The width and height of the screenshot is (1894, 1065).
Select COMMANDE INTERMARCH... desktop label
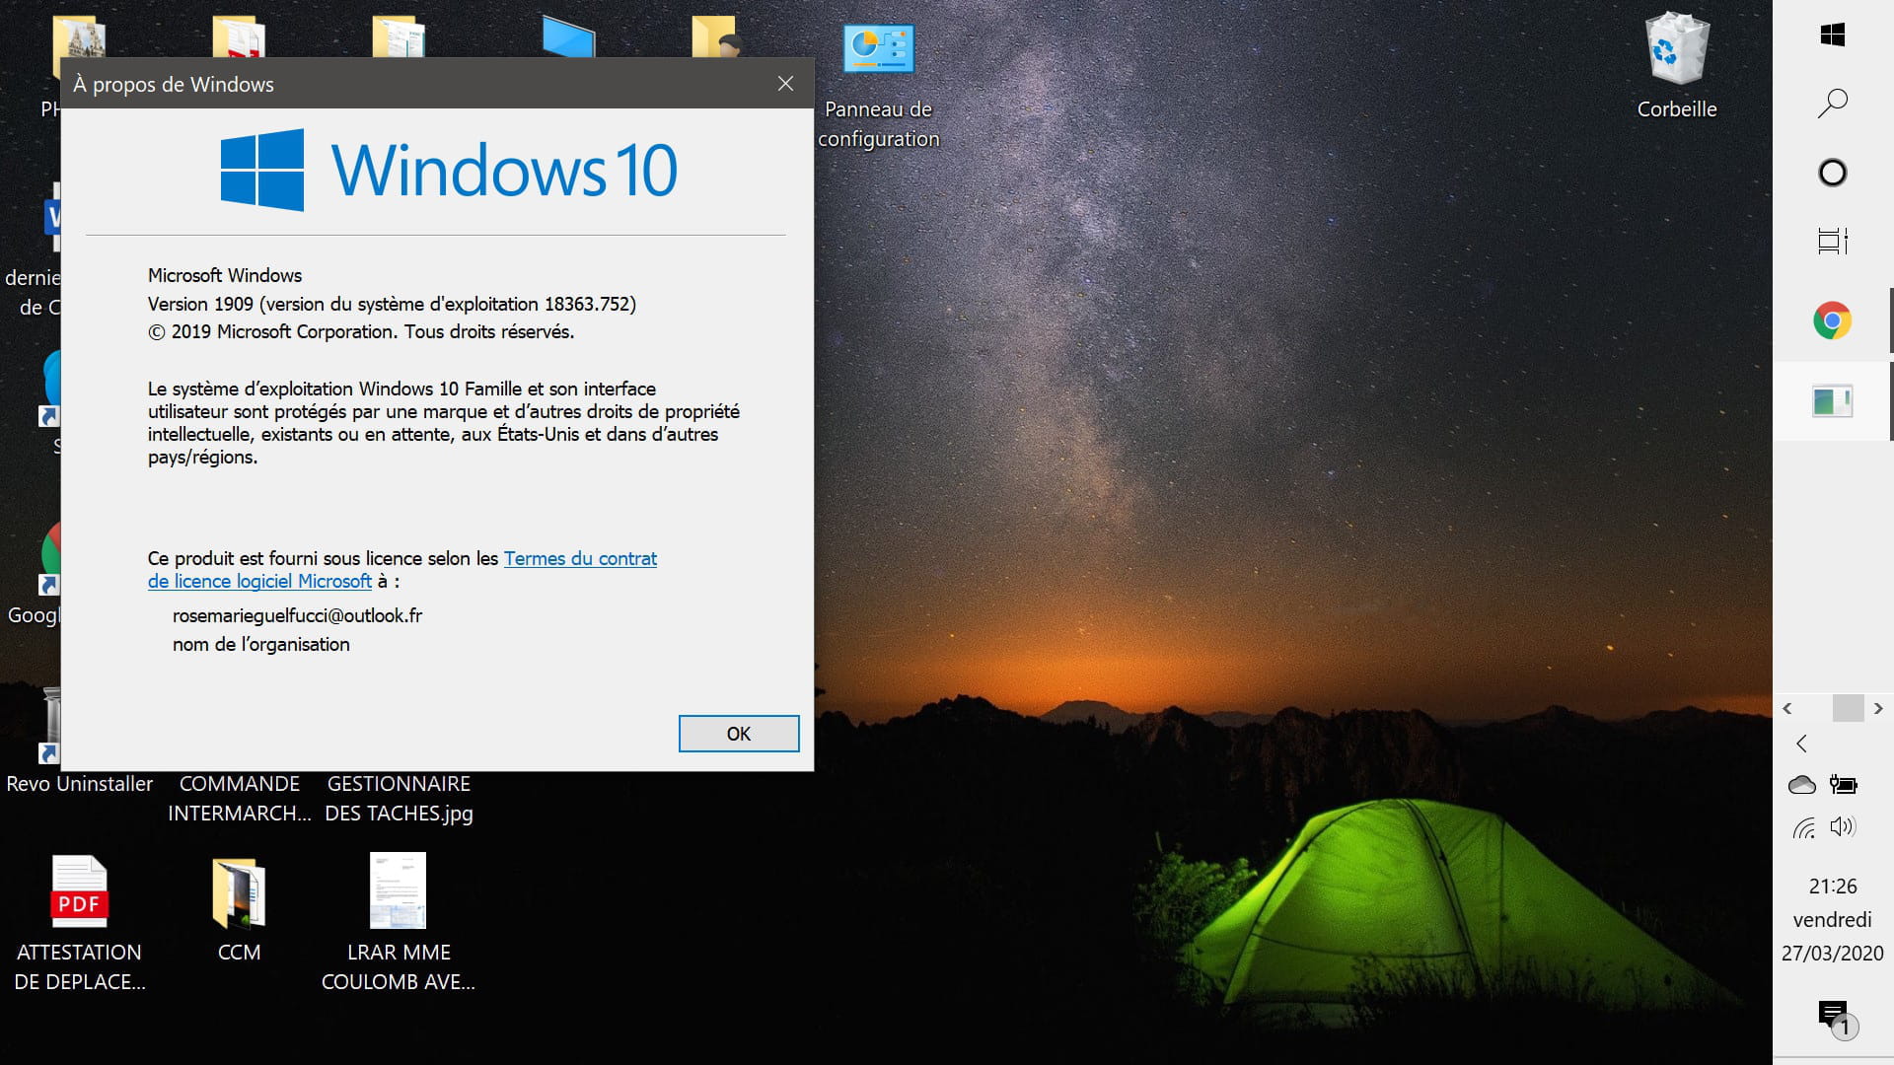click(x=239, y=799)
